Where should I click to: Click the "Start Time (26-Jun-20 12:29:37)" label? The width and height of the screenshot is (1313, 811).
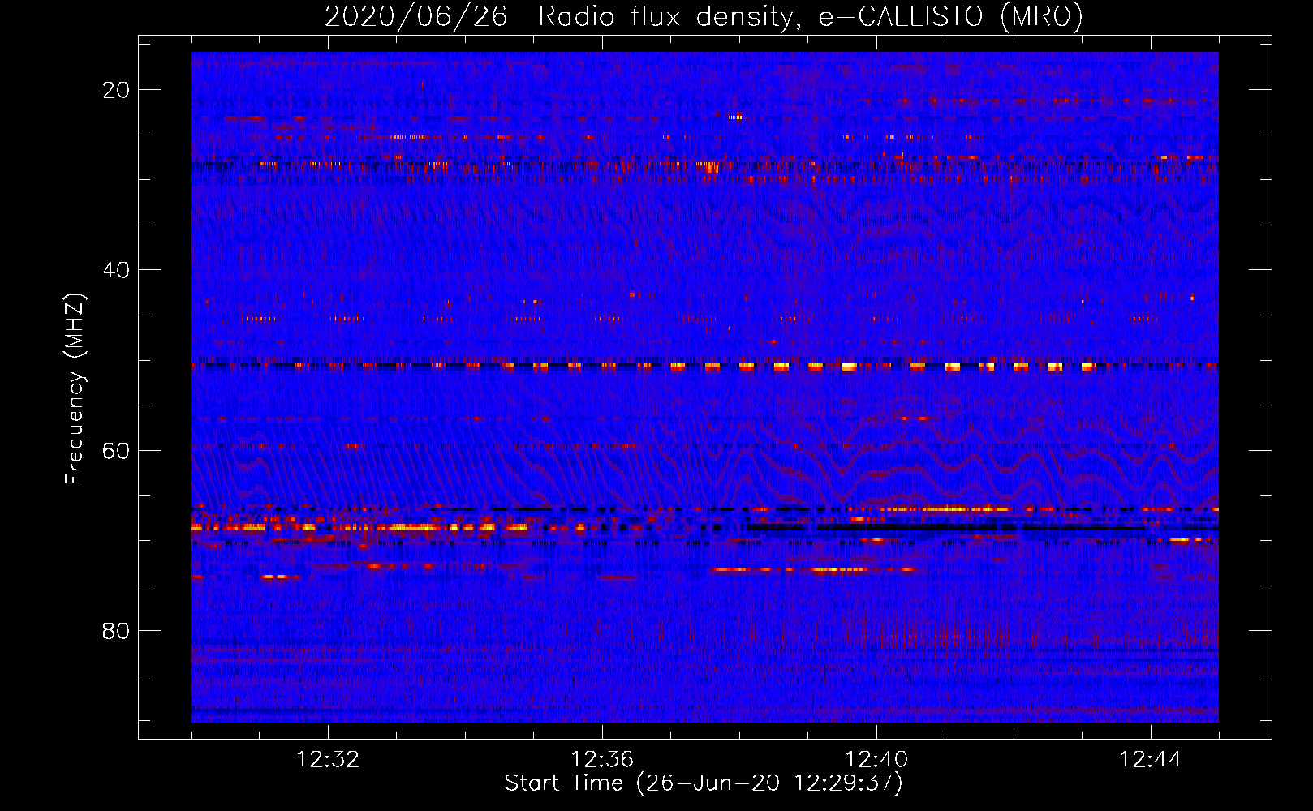pyautogui.click(x=704, y=783)
